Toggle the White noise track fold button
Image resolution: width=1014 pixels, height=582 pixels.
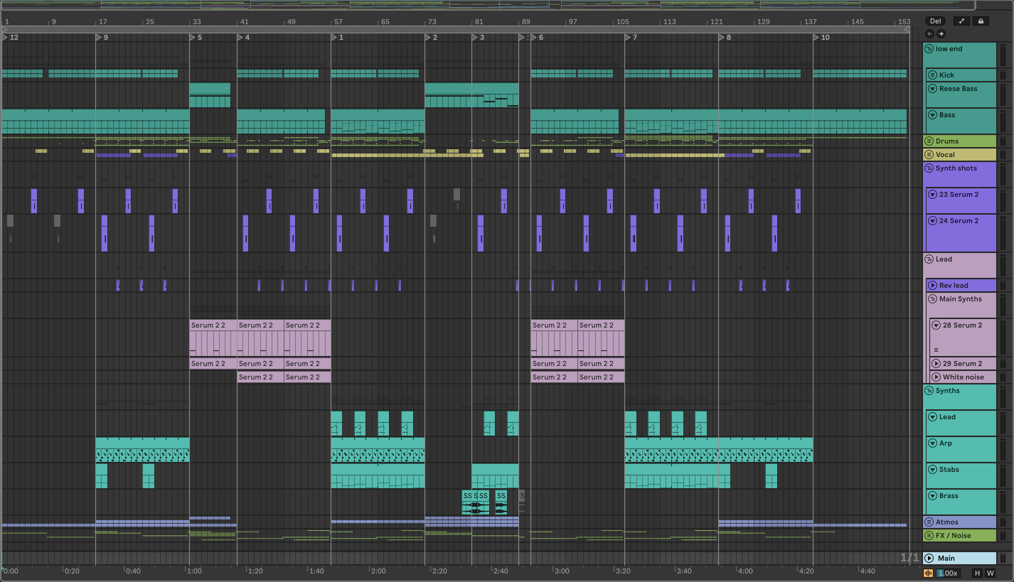(x=936, y=377)
